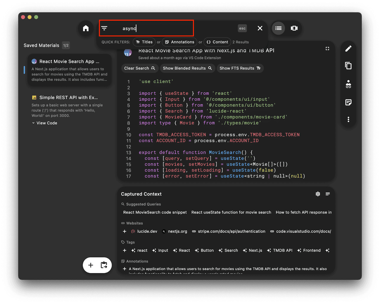Select the Button tag

pyautogui.click(x=204, y=250)
